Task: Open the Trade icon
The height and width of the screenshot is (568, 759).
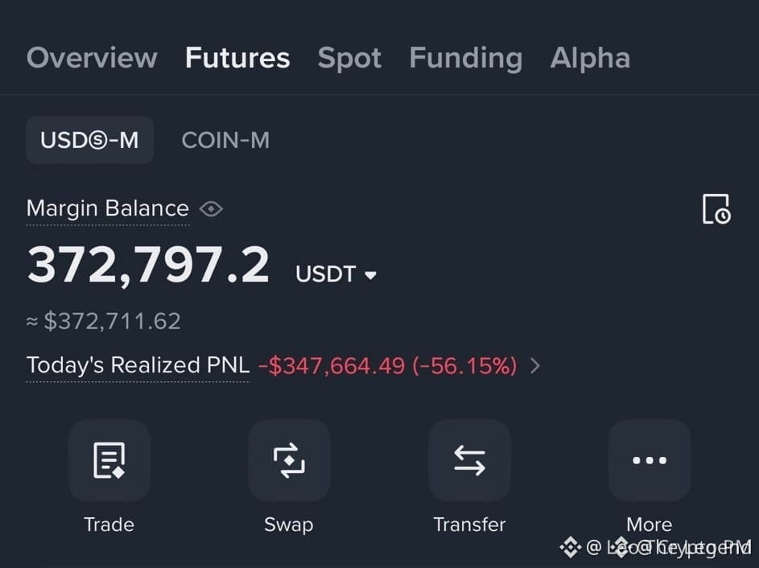Action: tap(109, 460)
